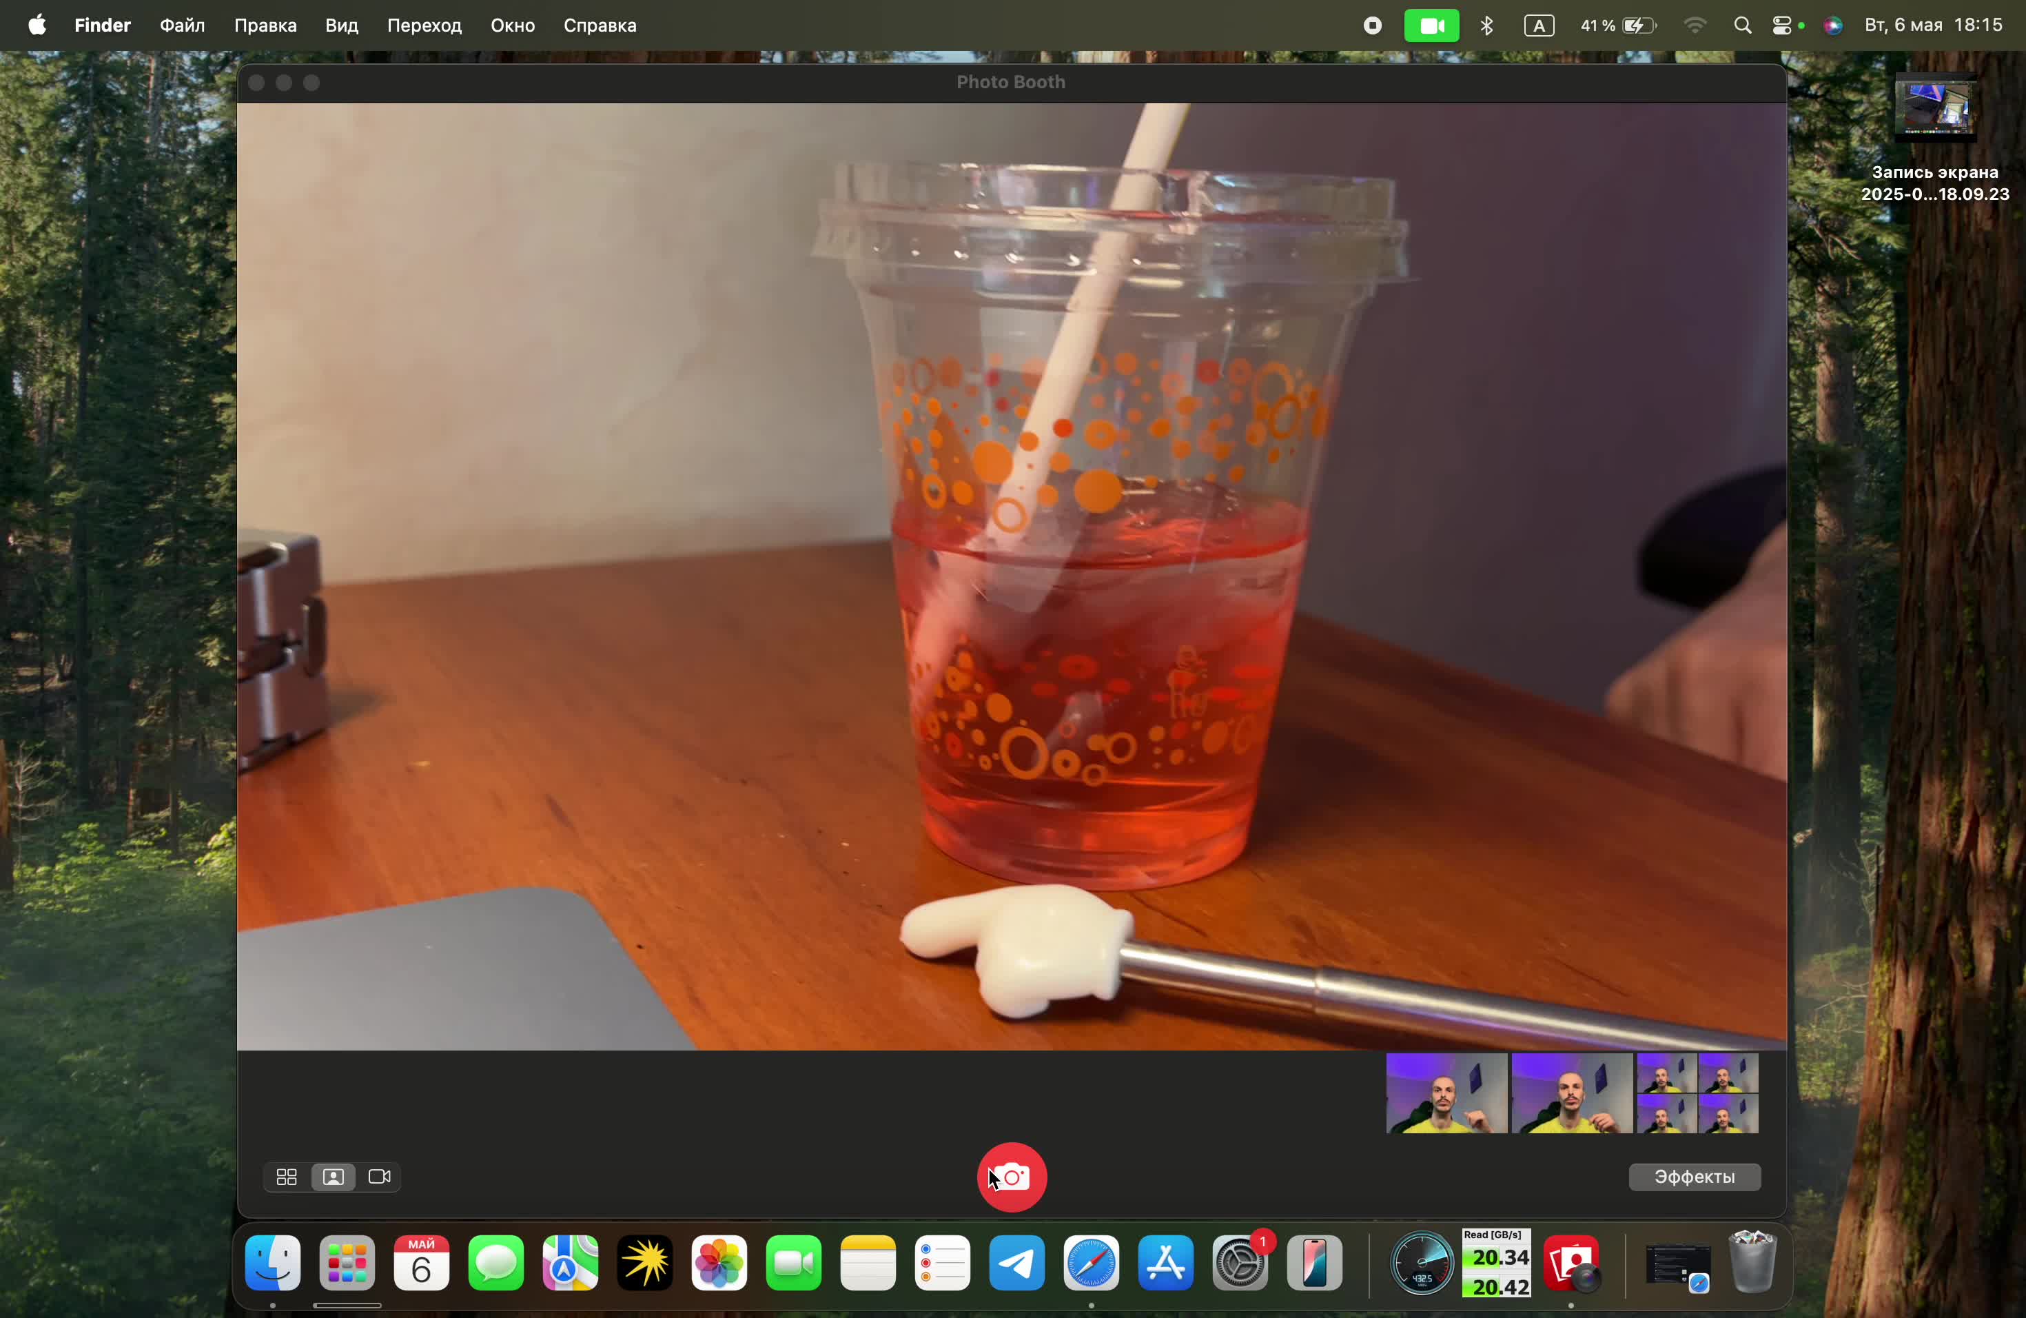Screen dimensions: 2026x1318
Task: Open the Файл menu
Action: 182,26
